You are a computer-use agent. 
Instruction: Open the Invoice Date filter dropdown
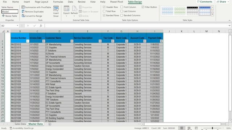pos(43,41)
